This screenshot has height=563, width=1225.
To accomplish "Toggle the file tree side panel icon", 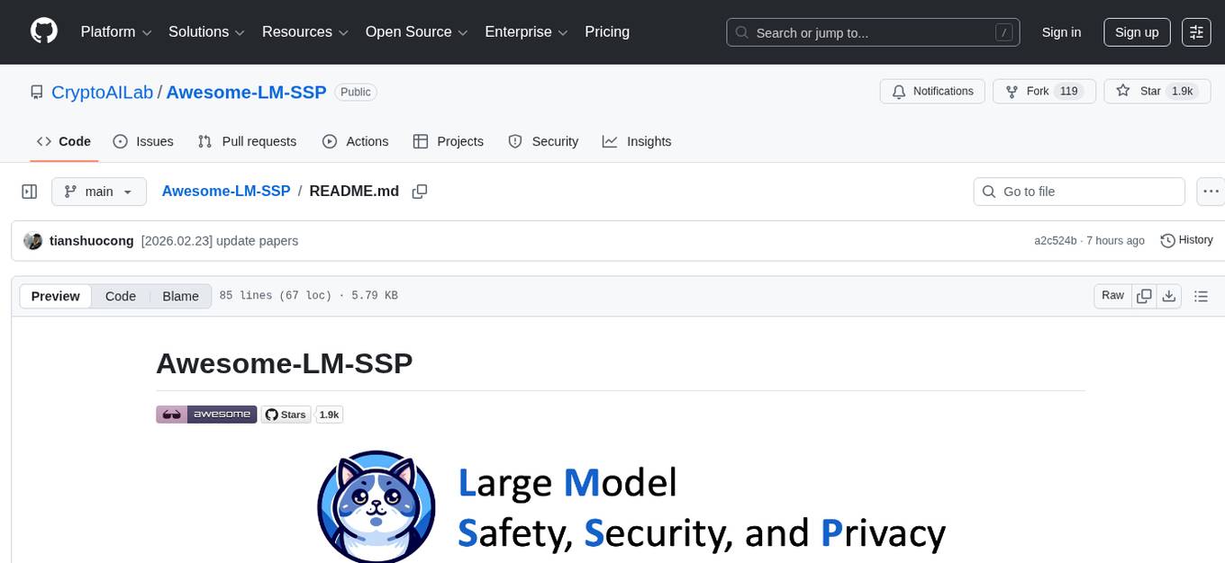I will click(29, 191).
